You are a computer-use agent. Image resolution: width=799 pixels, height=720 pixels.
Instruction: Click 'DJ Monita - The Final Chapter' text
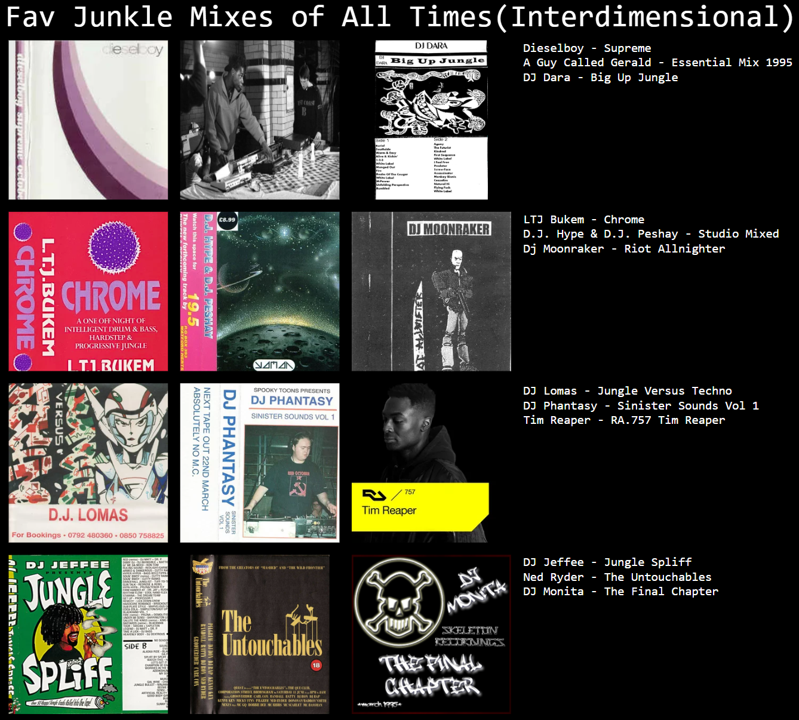coord(620,591)
